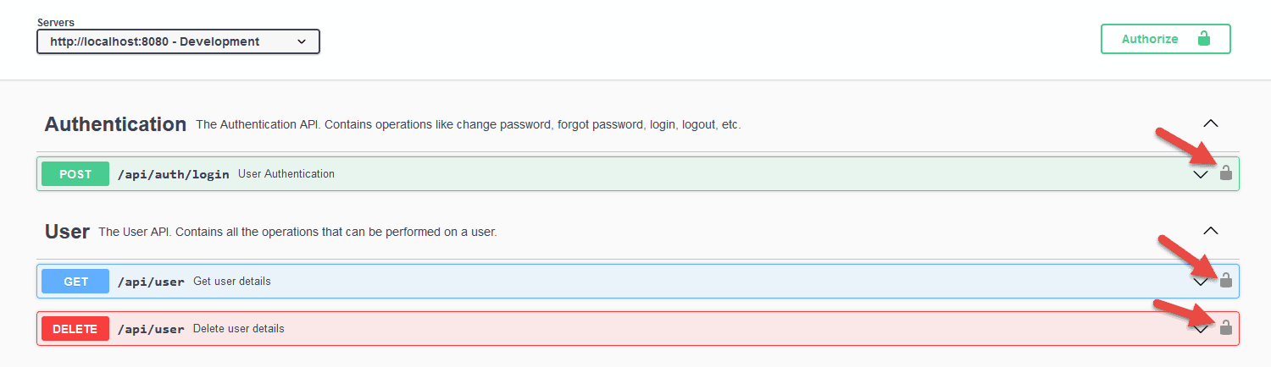The image size is (1271, 367).
Task: Open the User tag heading
Action: point(67,231)
